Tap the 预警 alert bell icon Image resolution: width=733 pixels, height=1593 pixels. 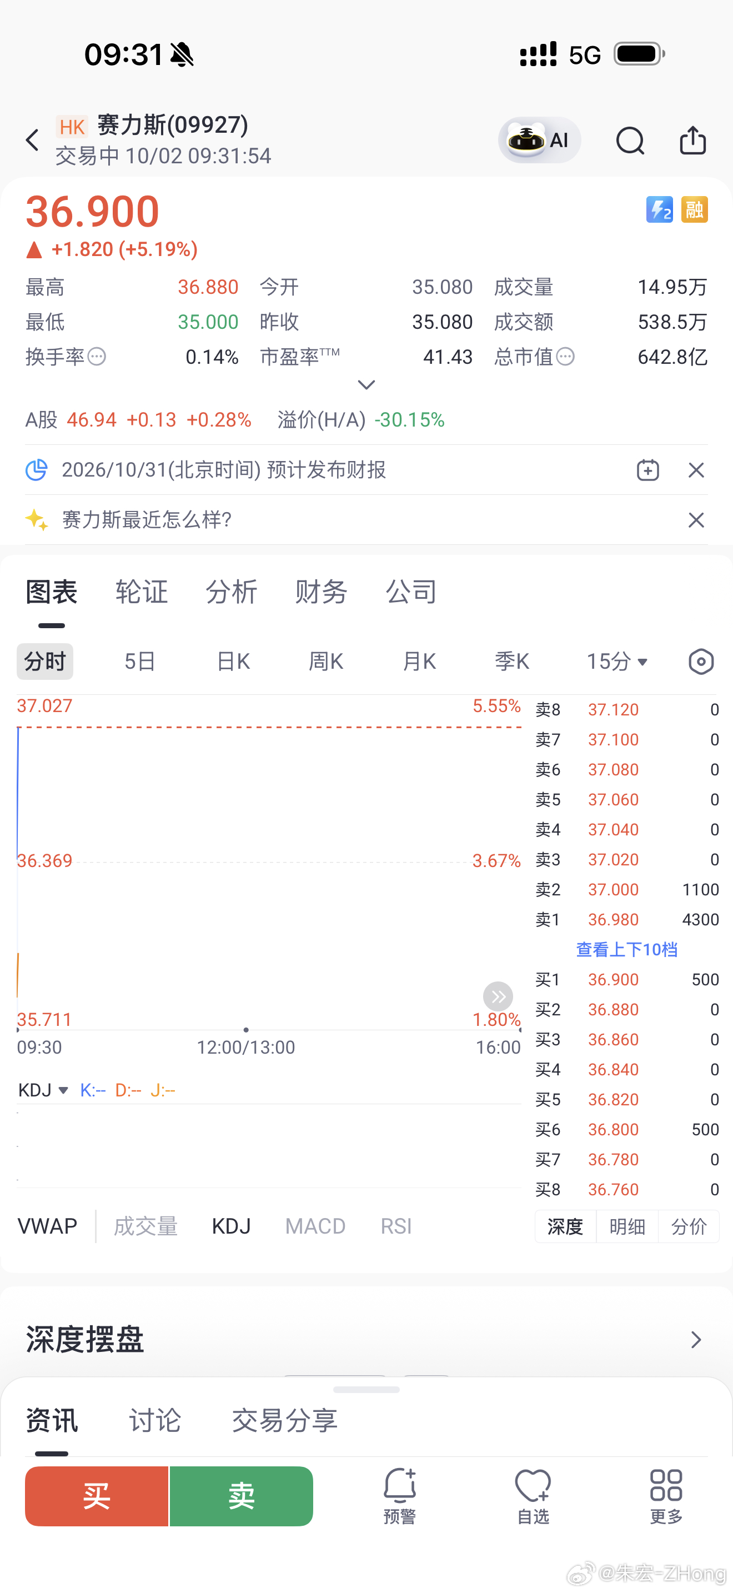(400, 1496)
